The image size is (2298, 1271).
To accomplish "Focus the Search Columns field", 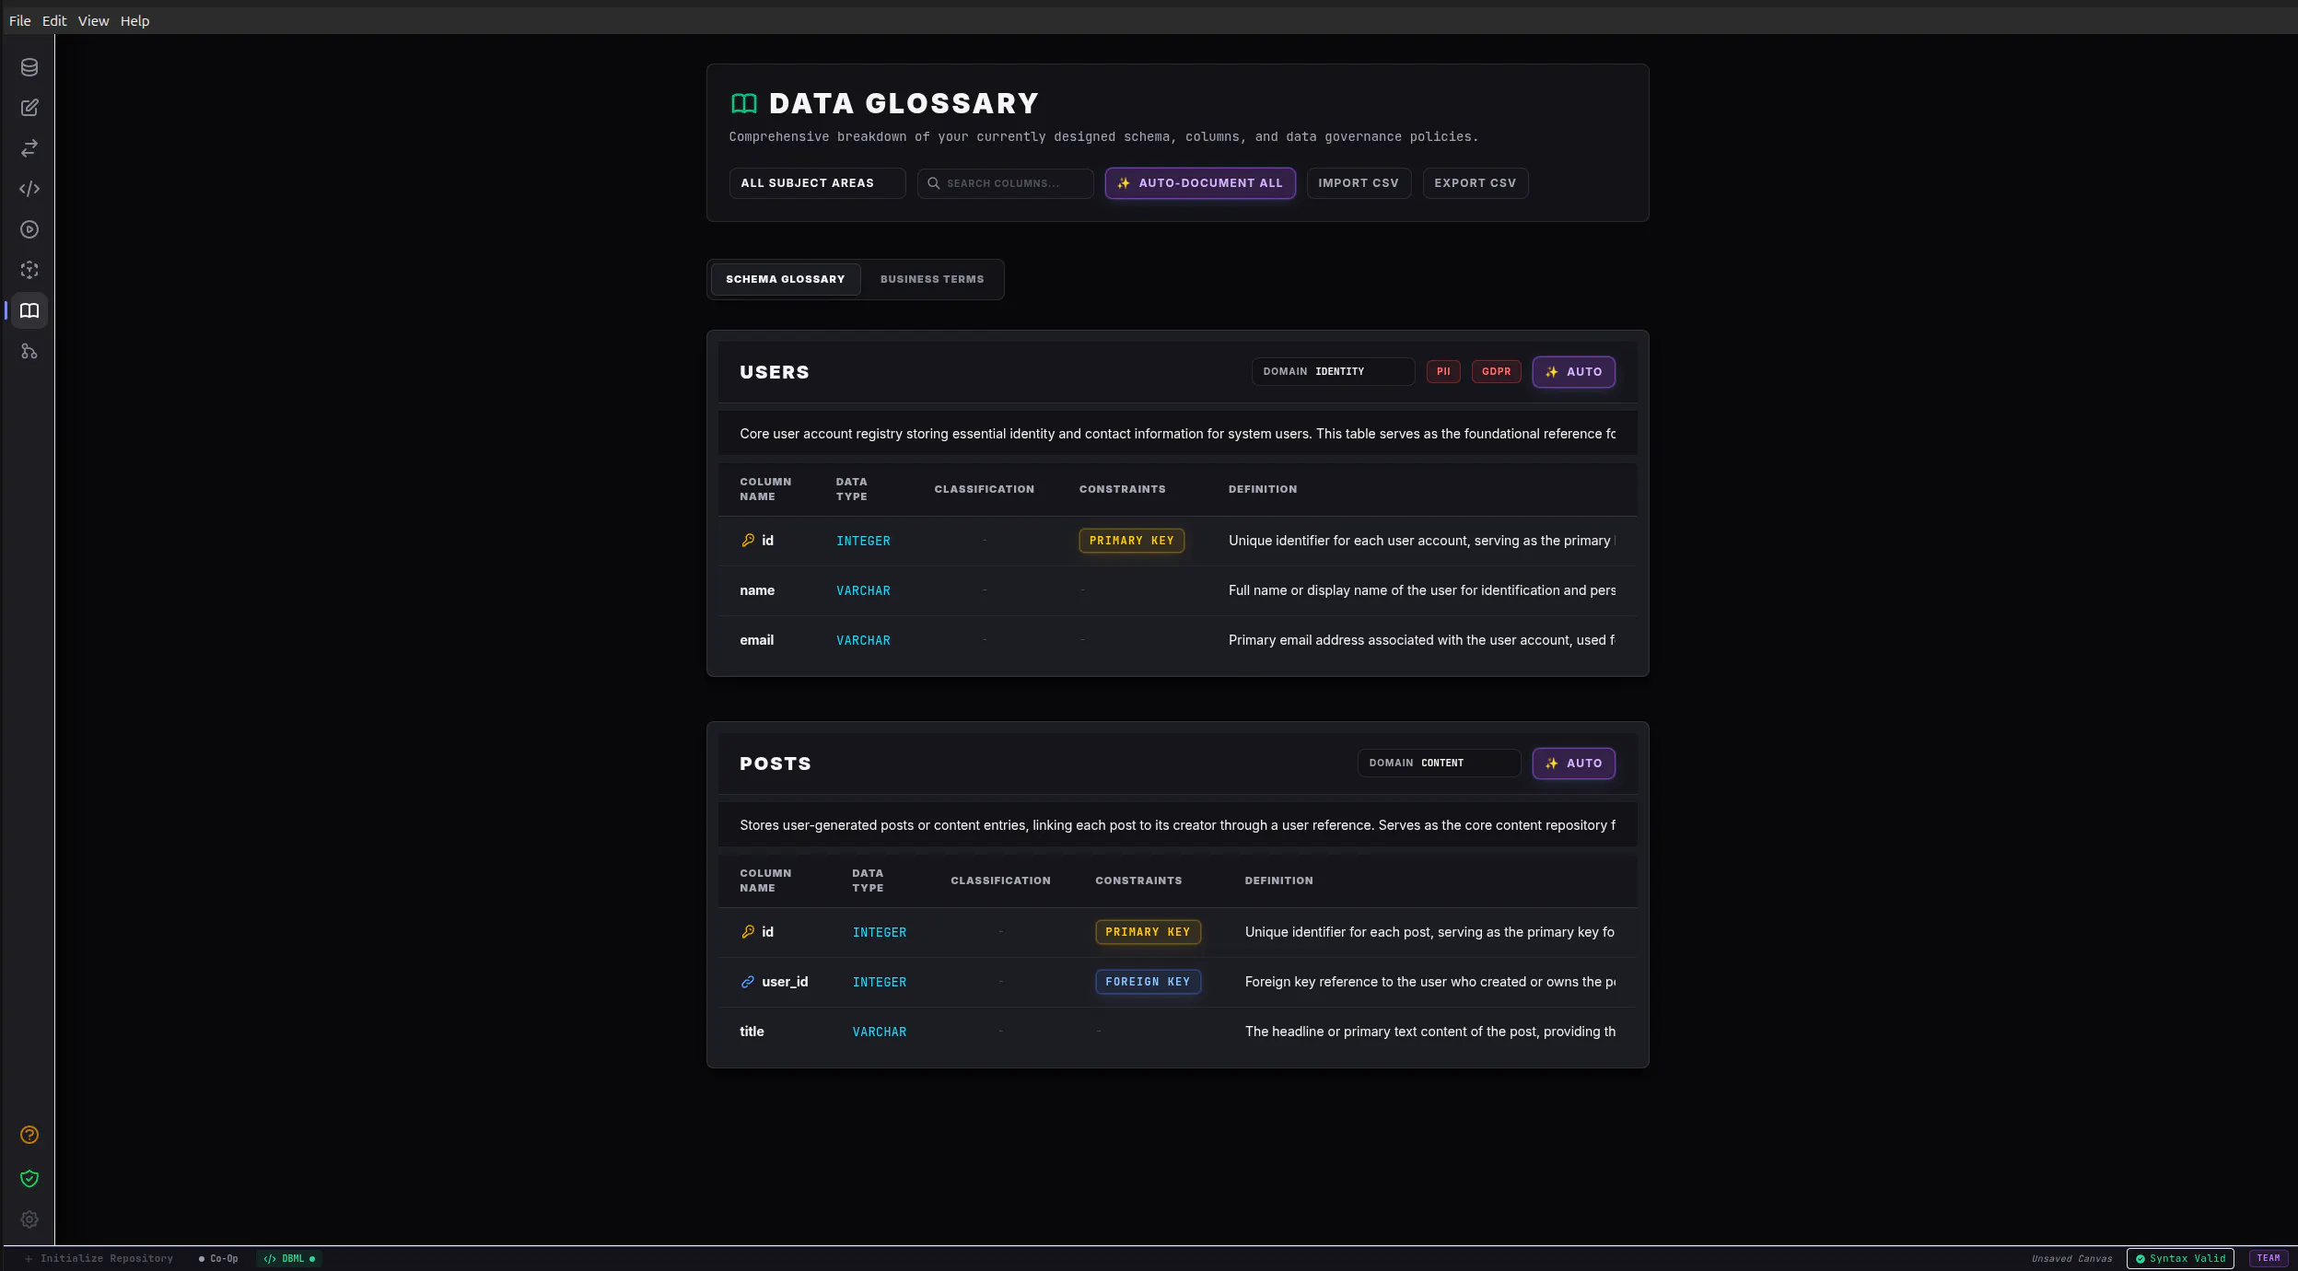I will (x=1005, y=183).
